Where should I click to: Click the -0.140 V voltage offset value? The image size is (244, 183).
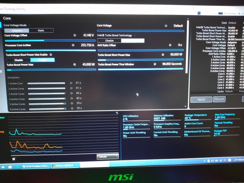click(x=88, y=35)
